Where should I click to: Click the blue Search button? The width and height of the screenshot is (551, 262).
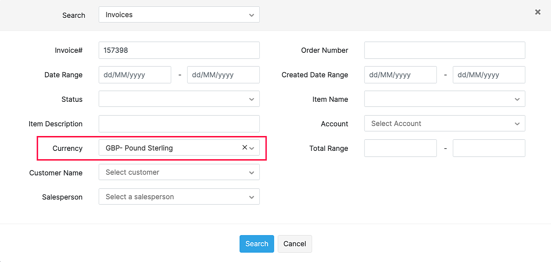(257, 244)
